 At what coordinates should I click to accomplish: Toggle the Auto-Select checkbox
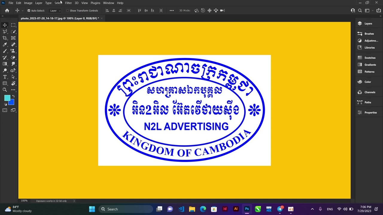click(29, 10)
